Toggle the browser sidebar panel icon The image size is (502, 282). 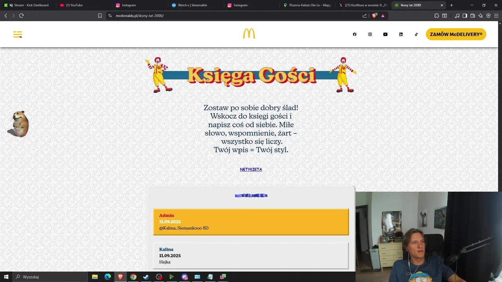465,16
